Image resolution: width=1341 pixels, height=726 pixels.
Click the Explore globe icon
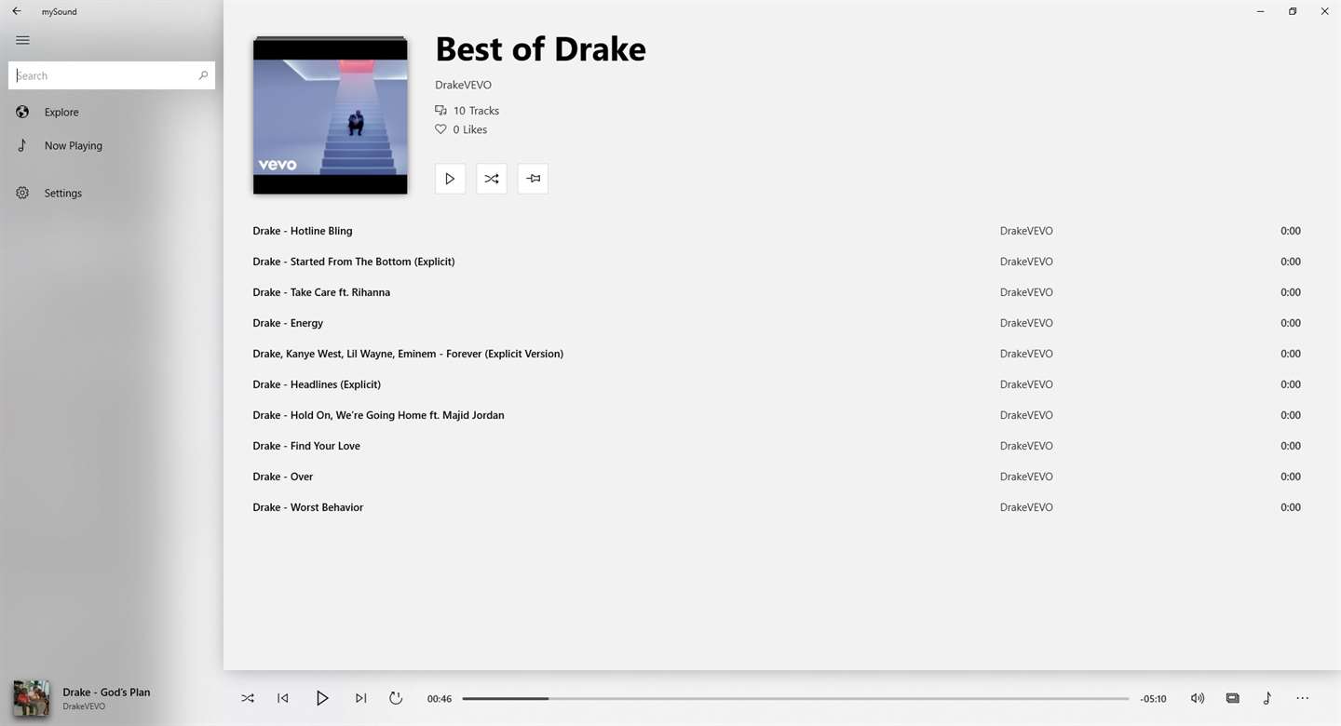click(22, 112)
